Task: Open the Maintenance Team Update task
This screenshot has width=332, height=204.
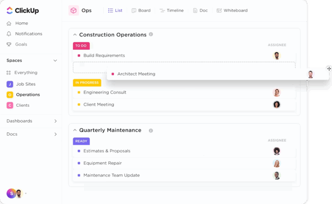Action: click(111, 175)
